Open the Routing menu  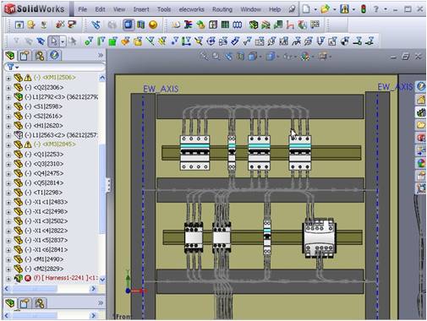(x=222, y=9)
